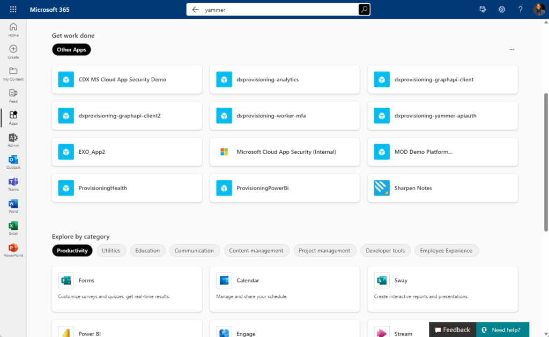Click the scroll up arrow
The height and width of the screenshot is (337, 549).
point(546,22)
